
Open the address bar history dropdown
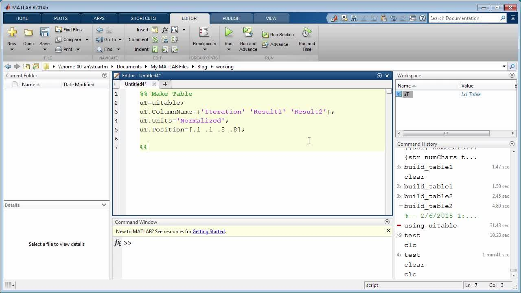[x=504, y=66]
